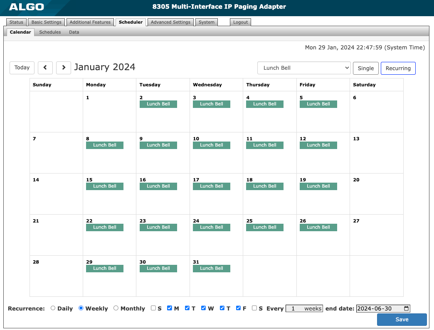The width and height of the screenshot is (434, 330).
Task: Select the Lunch Bell event on January 15
Action: pos(104,186)
